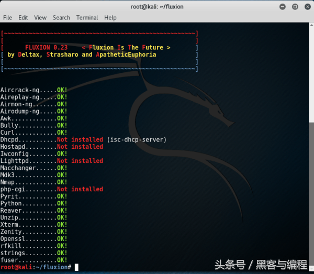
Task: Click the fuser status line
Action: click(33, 260)
